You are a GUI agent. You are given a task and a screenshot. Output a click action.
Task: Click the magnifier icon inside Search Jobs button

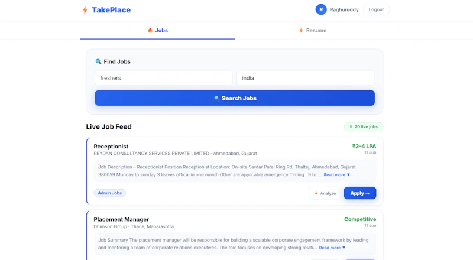(x=216, y=98)
